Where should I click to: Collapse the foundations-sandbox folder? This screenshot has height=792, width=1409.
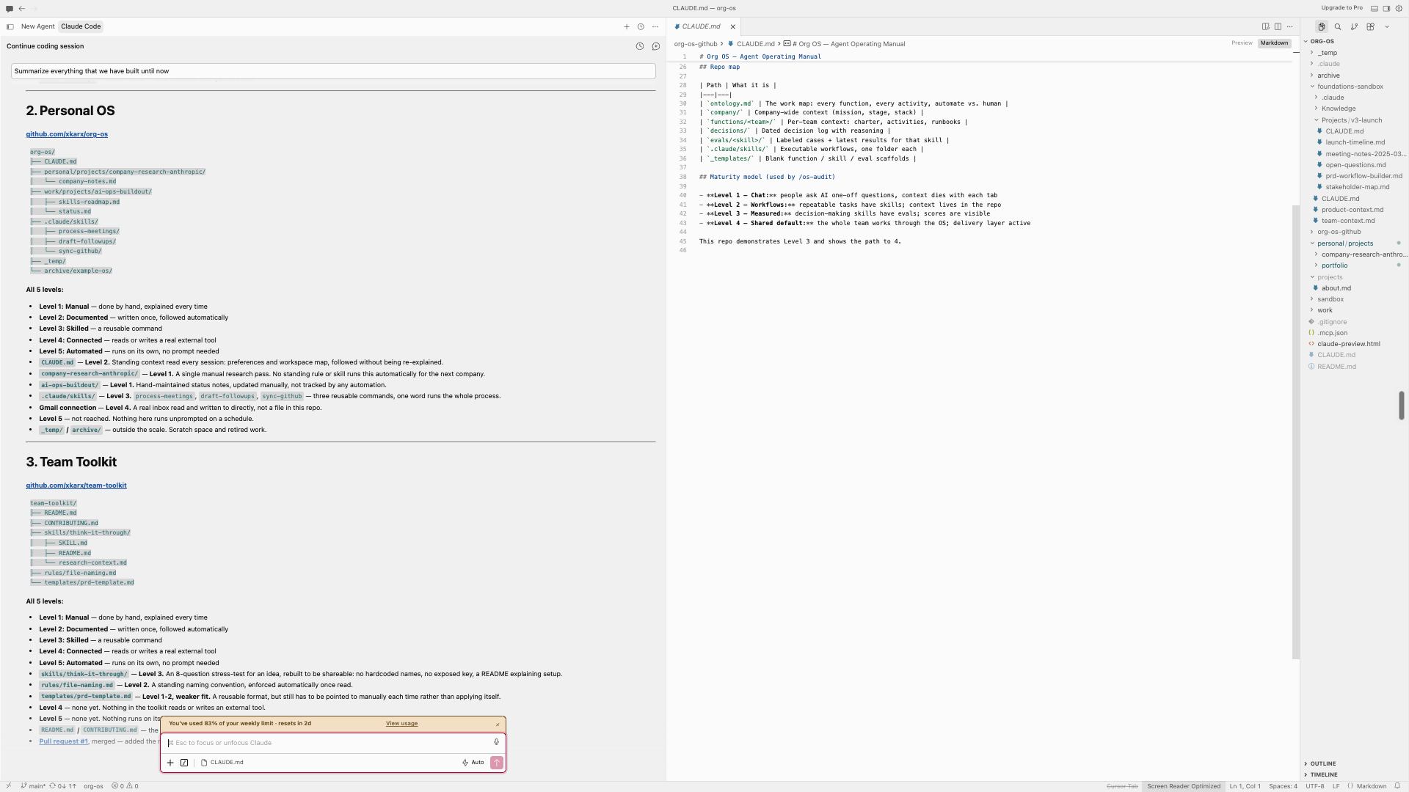tap(1355, 87)
